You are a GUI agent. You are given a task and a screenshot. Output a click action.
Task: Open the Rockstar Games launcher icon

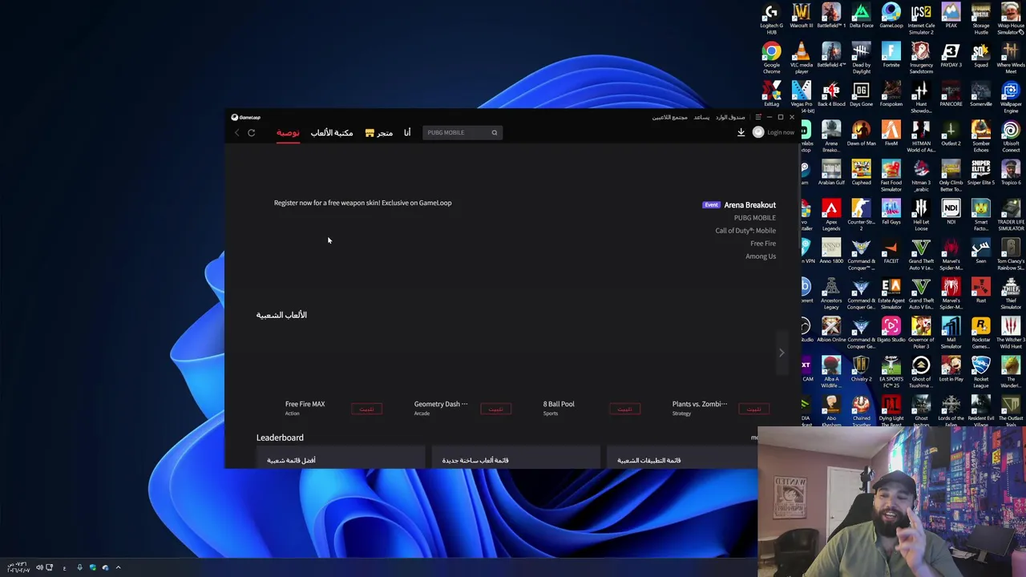[x=981, y=333]
